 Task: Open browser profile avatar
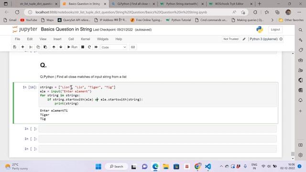click(288, 12)
